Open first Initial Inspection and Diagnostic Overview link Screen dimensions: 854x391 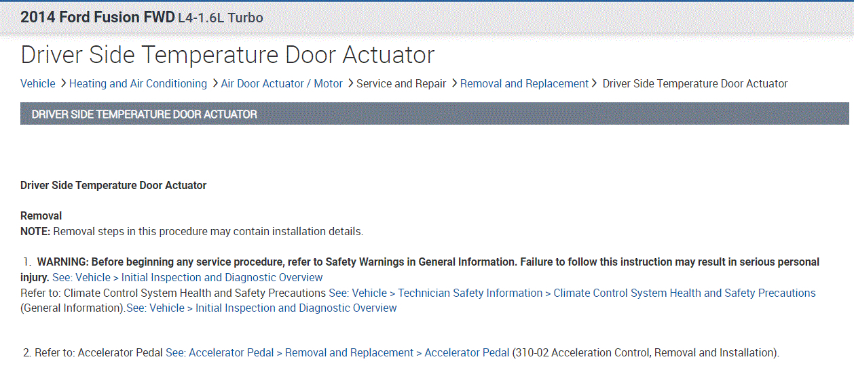coord(187,277)
